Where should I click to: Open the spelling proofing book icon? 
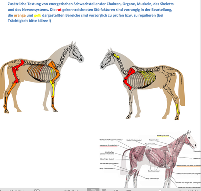coord(37,190)
